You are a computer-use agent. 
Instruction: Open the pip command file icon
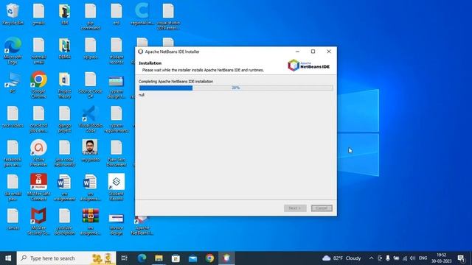pos(90,16)
